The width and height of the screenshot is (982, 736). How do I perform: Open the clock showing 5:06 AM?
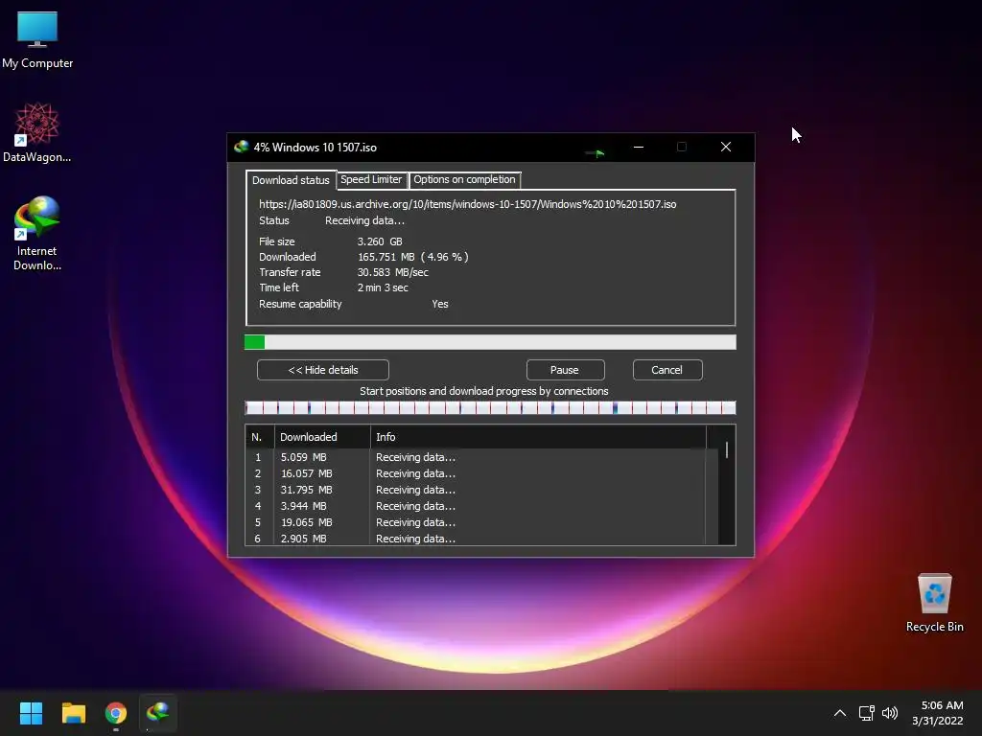942,705
